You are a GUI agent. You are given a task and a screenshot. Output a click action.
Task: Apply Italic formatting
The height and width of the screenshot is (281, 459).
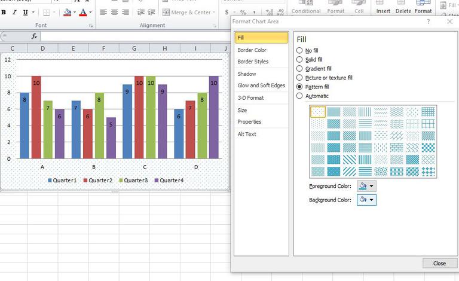14,13
